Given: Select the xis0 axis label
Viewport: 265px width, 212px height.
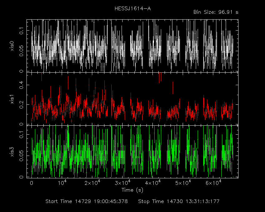Looking at the screenshot, I should point(12,46).
